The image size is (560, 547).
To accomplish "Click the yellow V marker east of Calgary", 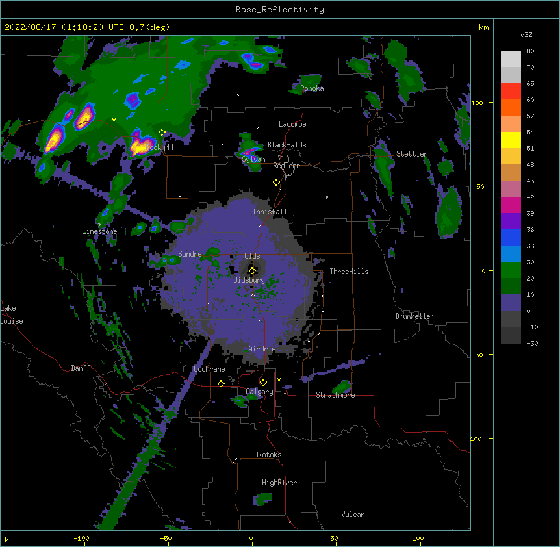I will 279,379.
